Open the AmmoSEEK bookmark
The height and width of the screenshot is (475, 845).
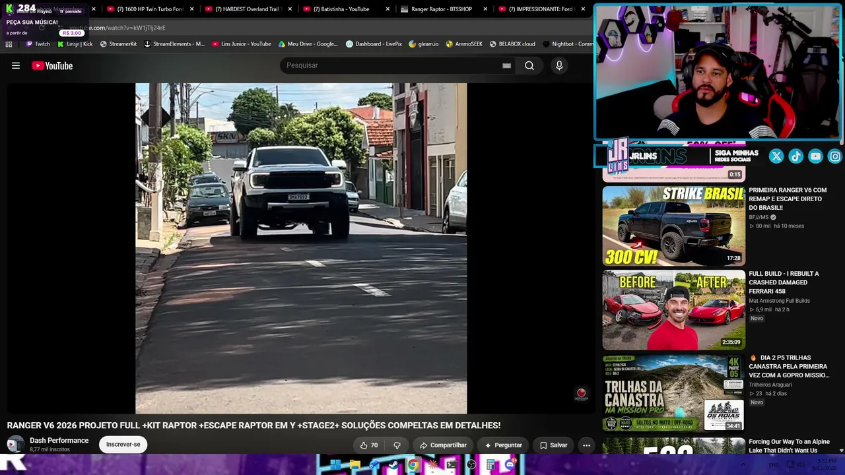pyautogui.click(x=464, y=44)
